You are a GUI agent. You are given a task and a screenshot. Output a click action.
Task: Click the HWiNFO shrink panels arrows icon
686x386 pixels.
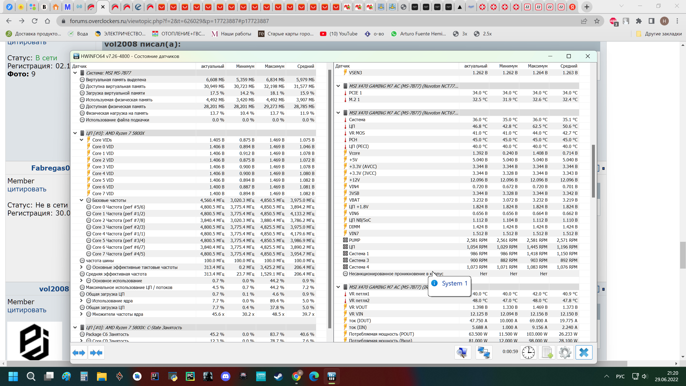(96, 352)
